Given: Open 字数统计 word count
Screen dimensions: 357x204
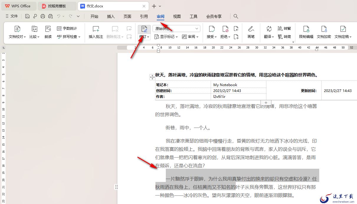Looking at the screenshot, I should pyautogui.click(x=67, y=29).
